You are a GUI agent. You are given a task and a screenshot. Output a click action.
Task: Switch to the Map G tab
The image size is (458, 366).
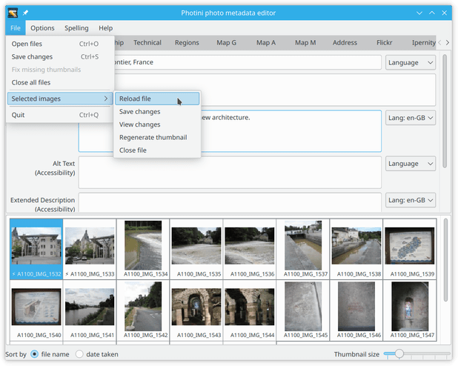(226, 43)
